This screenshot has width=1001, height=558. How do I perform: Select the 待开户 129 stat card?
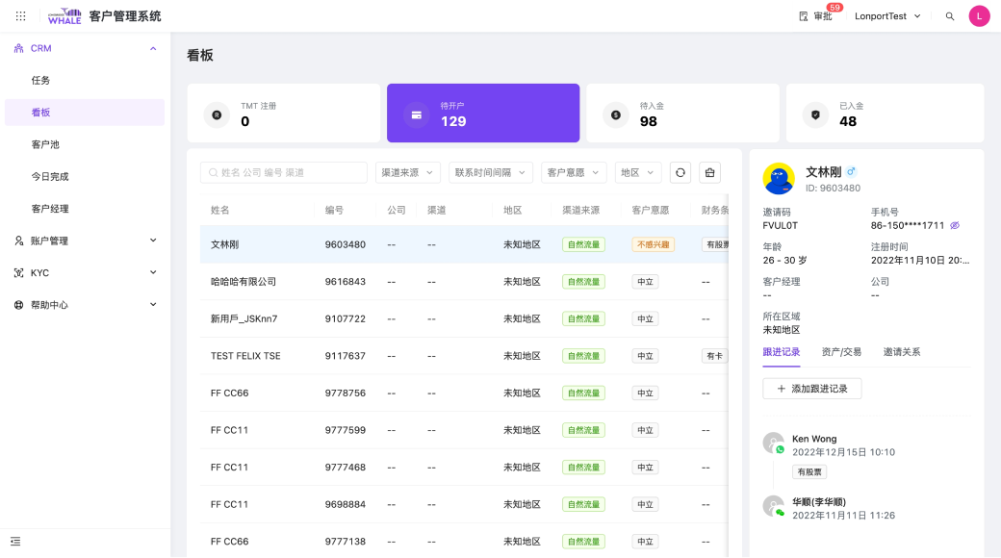(483, 113)
